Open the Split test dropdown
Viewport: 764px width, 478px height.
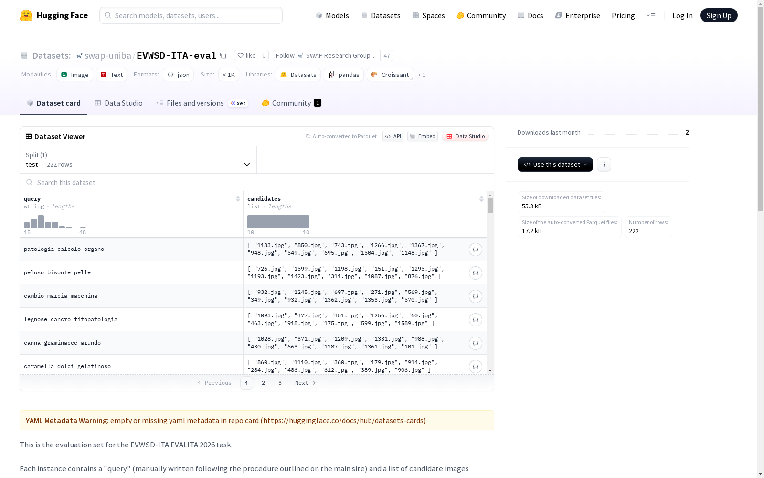tap(138, 160)
